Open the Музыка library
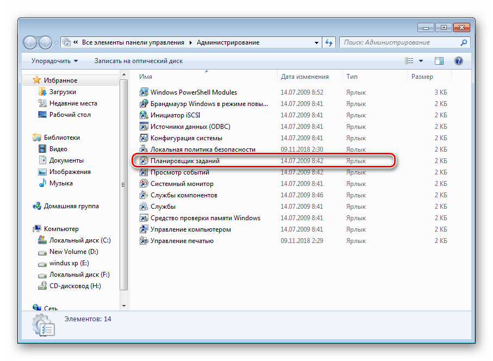Viewport: 493px width, 361px height. (x=61, y=183)
